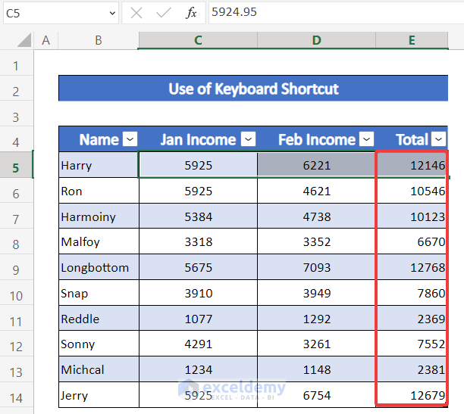Click the Enter checkmark icon in formula bar
This screenshot has width=464, height=414.
click(163, 13)
